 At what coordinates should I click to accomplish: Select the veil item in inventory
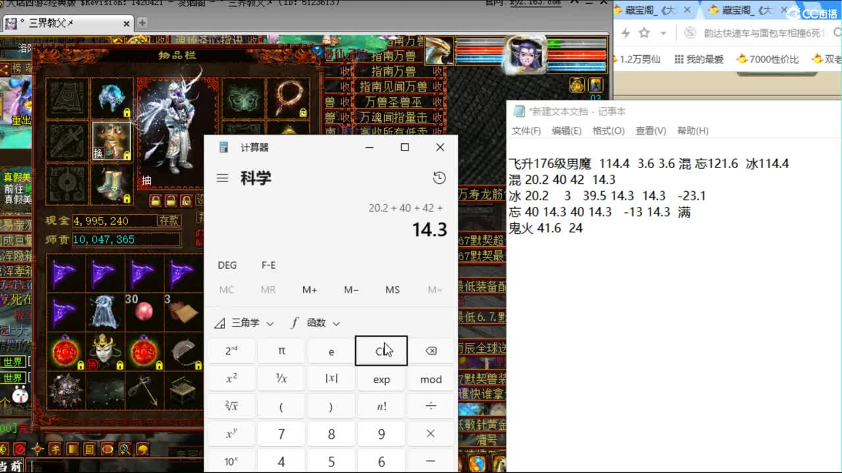click(x=105, y=311)
